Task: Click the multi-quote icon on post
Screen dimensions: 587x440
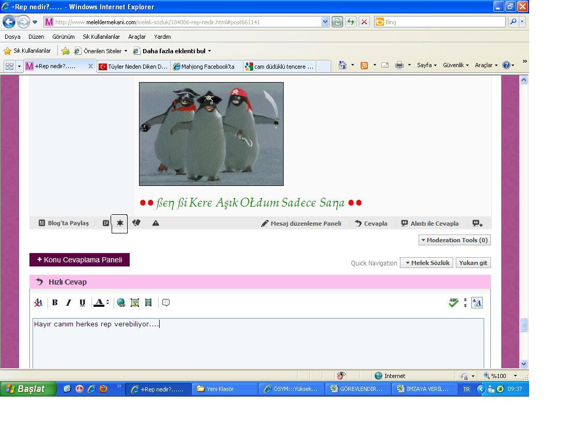Action: [x=477, y=223]
